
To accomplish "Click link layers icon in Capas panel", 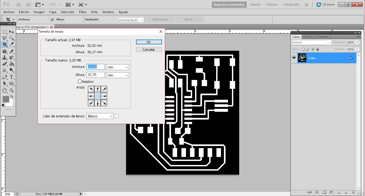I will pyautogui.click(x=310, y=192).
